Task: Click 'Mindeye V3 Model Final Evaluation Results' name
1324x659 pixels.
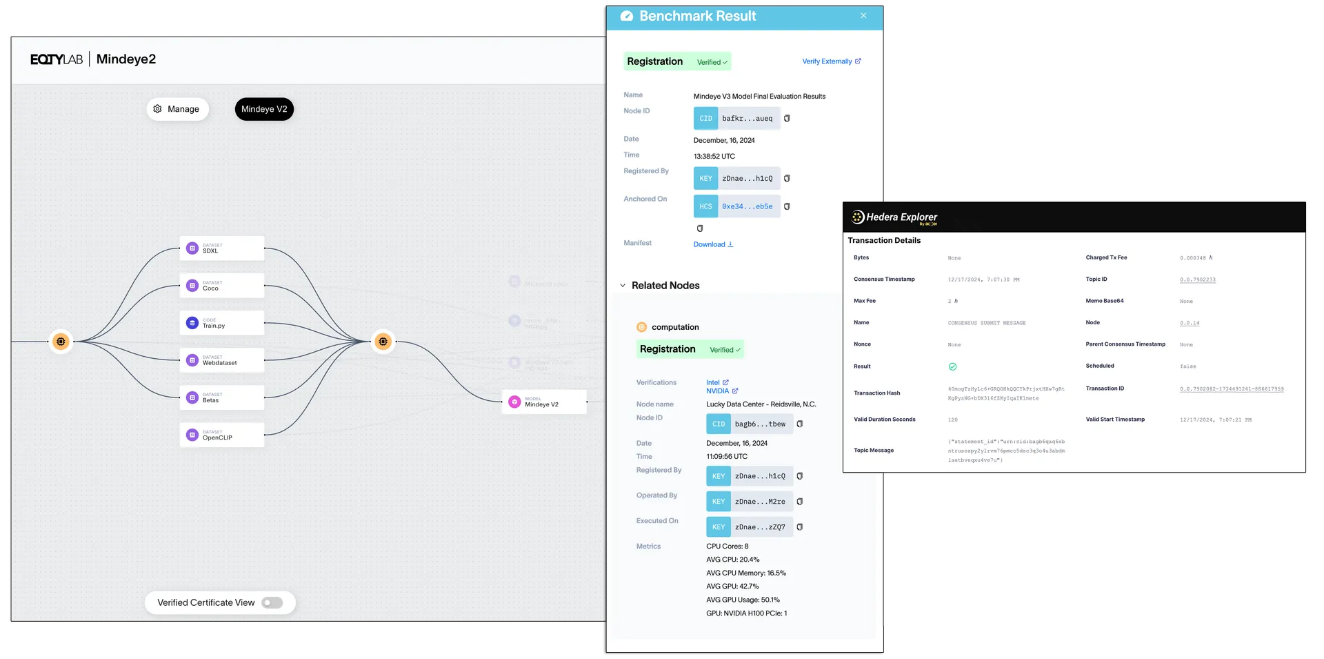Action: (x=759, y=97)
